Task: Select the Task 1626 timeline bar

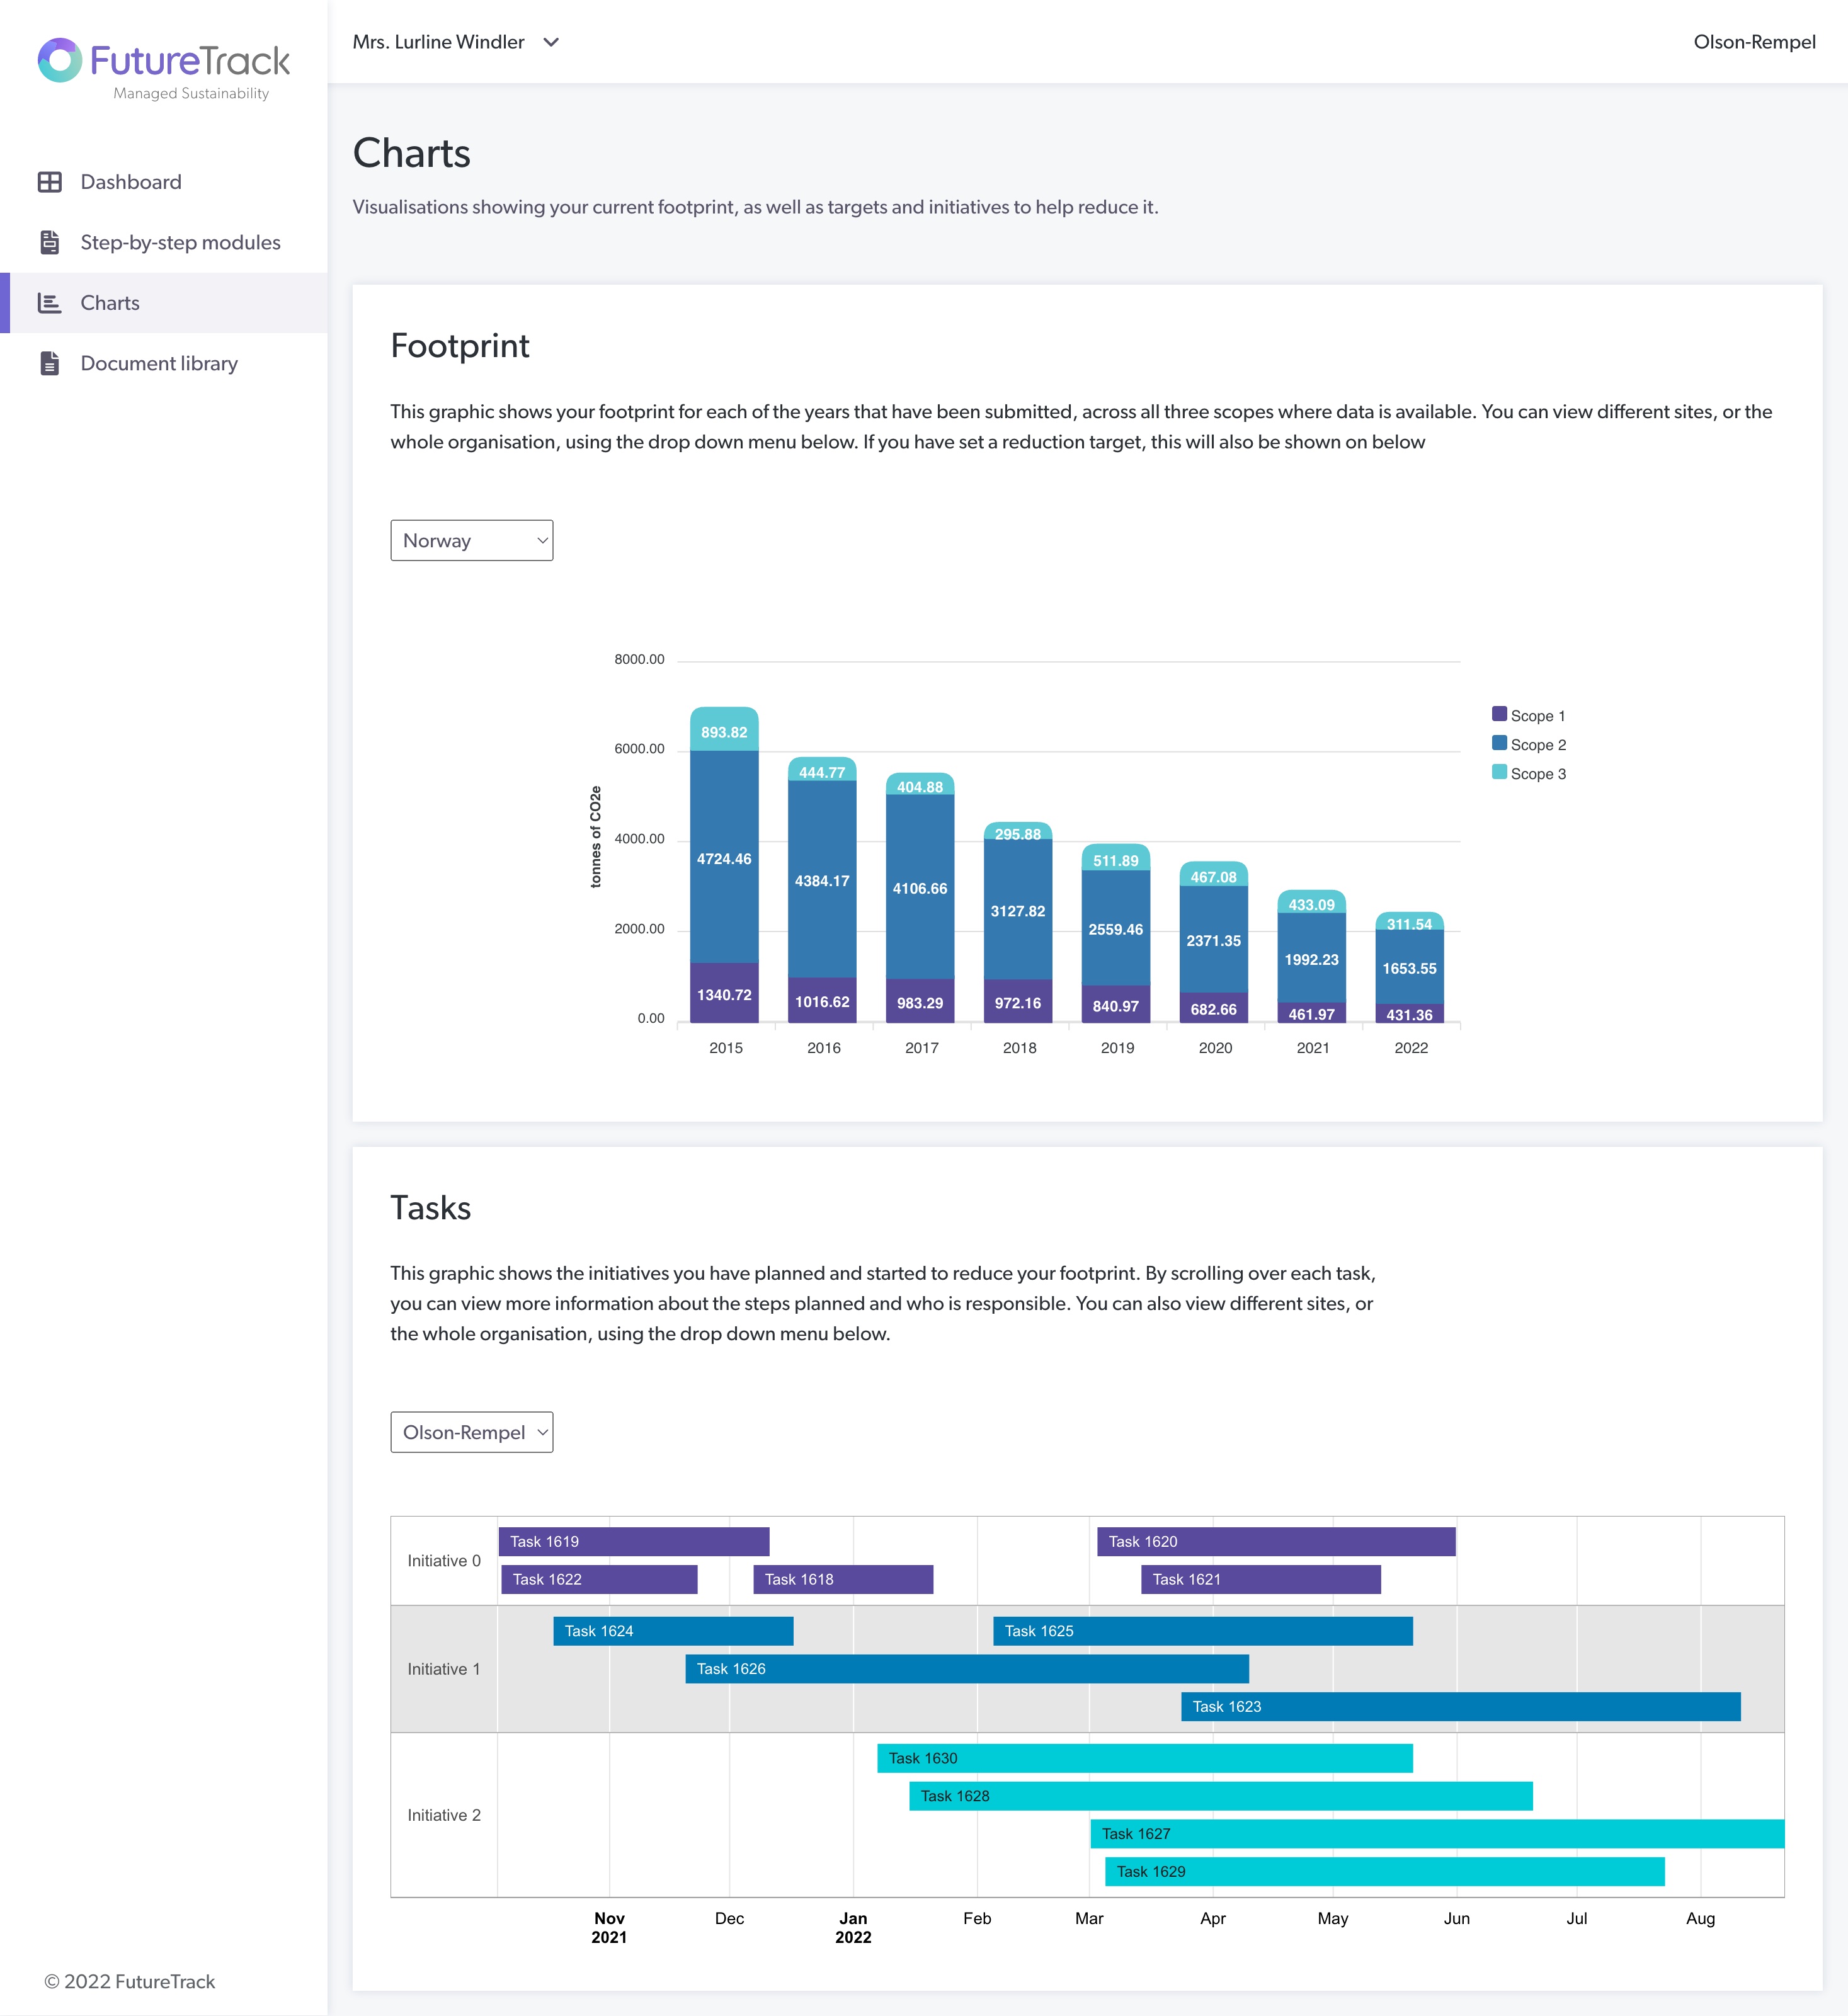Action: [x=966, y=1668]
